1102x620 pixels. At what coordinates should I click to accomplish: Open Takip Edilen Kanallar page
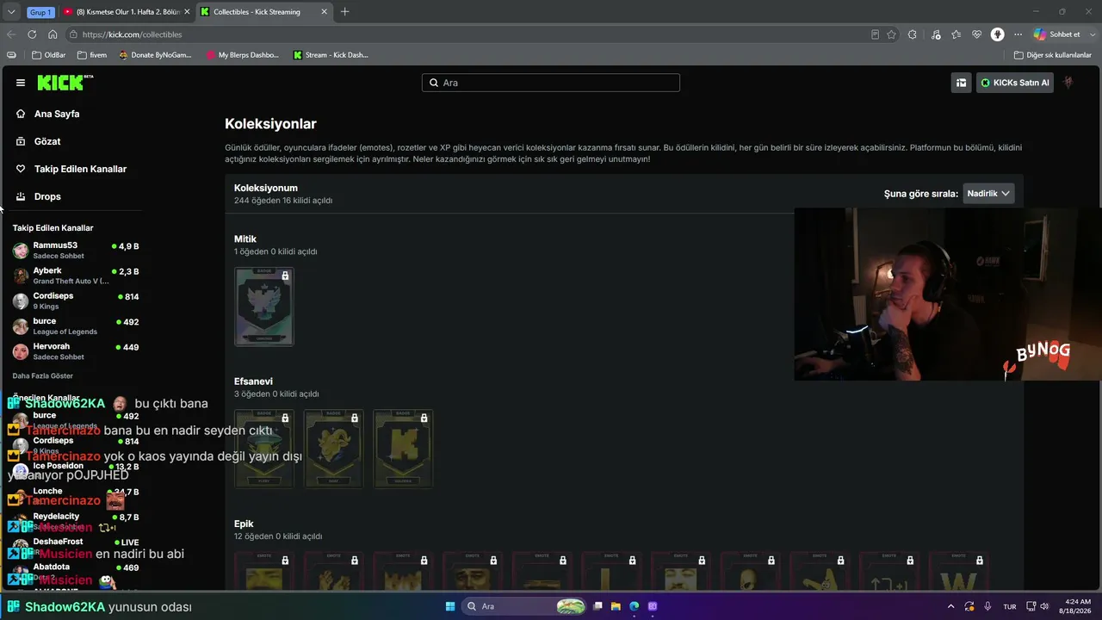(80, 169)
